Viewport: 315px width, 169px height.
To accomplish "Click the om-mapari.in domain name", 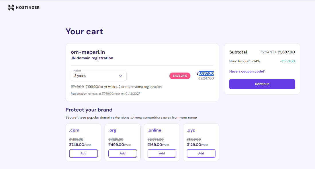I will tap(88, 52).
